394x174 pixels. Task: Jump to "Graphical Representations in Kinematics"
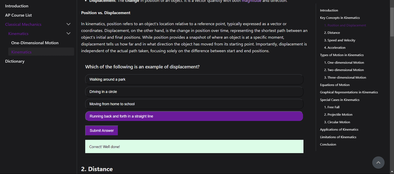(349, 92)
